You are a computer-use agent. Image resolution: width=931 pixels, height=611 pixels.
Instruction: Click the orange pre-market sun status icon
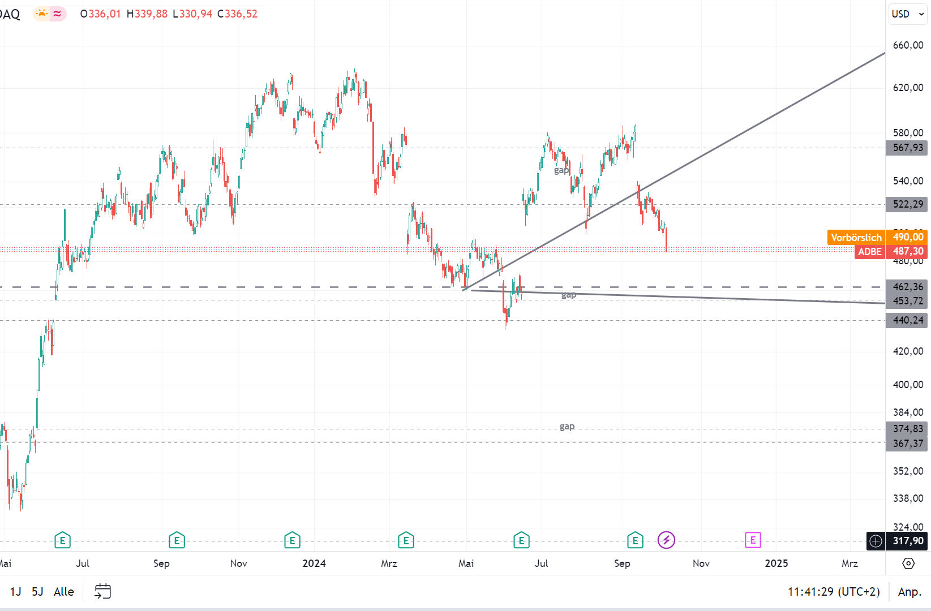(42, 14)
